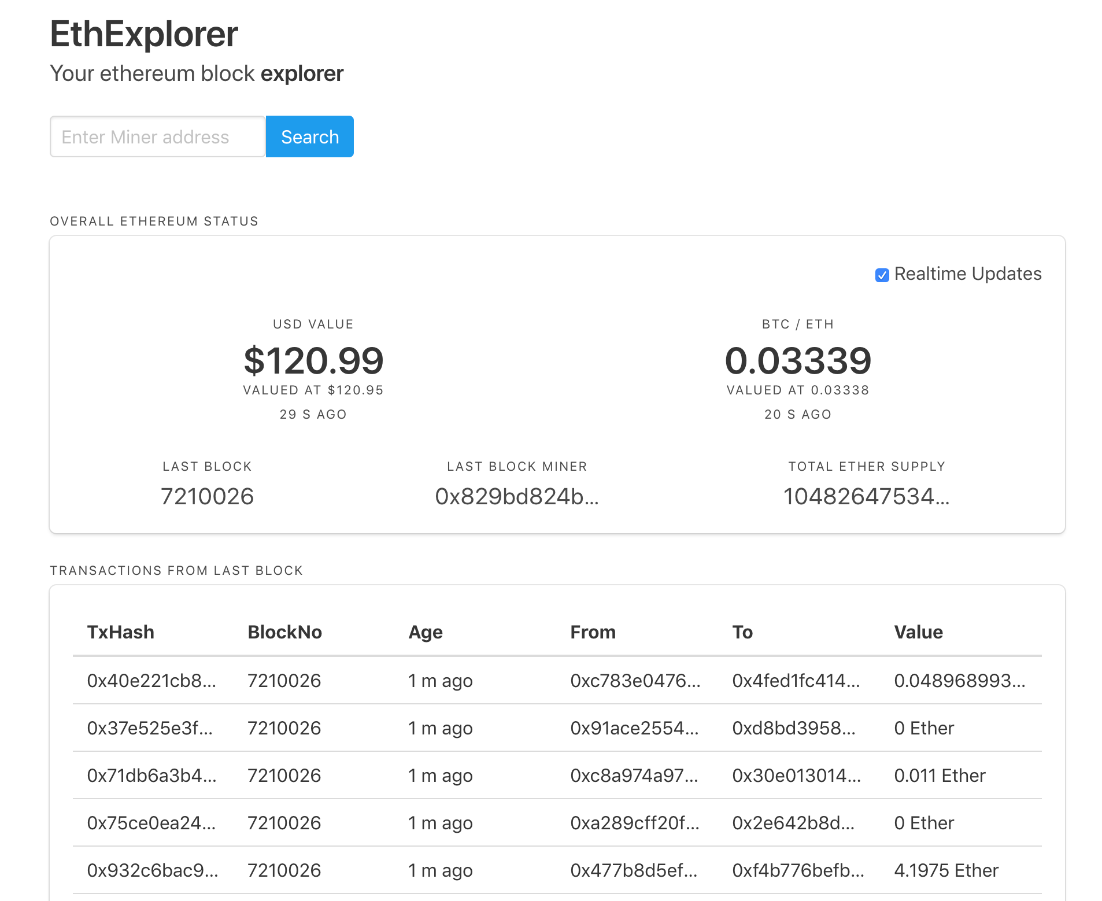Select USD value $120.99
This screenshot has width=1102, height=901.
point(313,360)
